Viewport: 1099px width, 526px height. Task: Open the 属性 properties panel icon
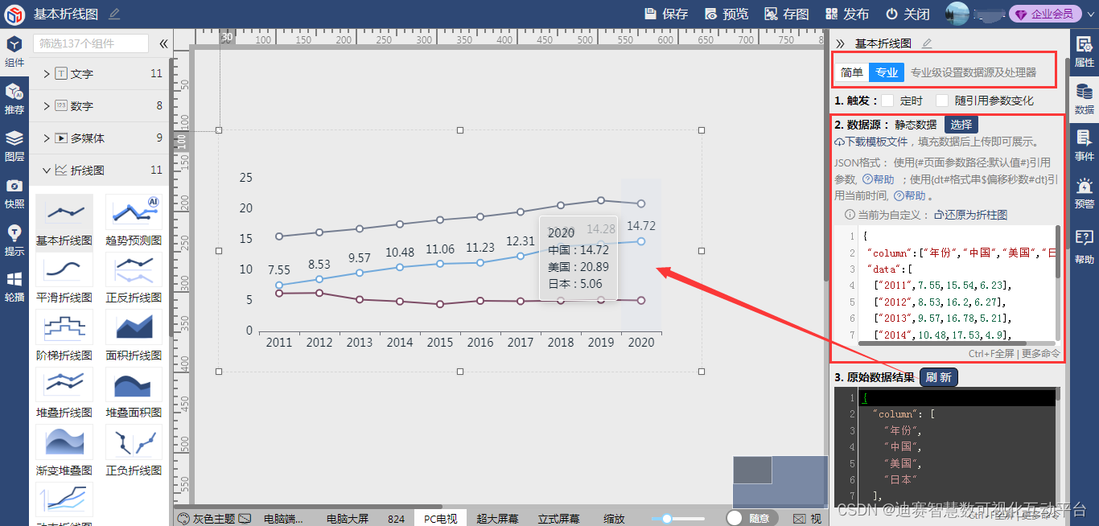click(x=1084, y=51)
